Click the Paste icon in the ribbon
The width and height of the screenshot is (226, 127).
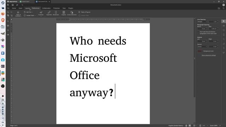8,16
